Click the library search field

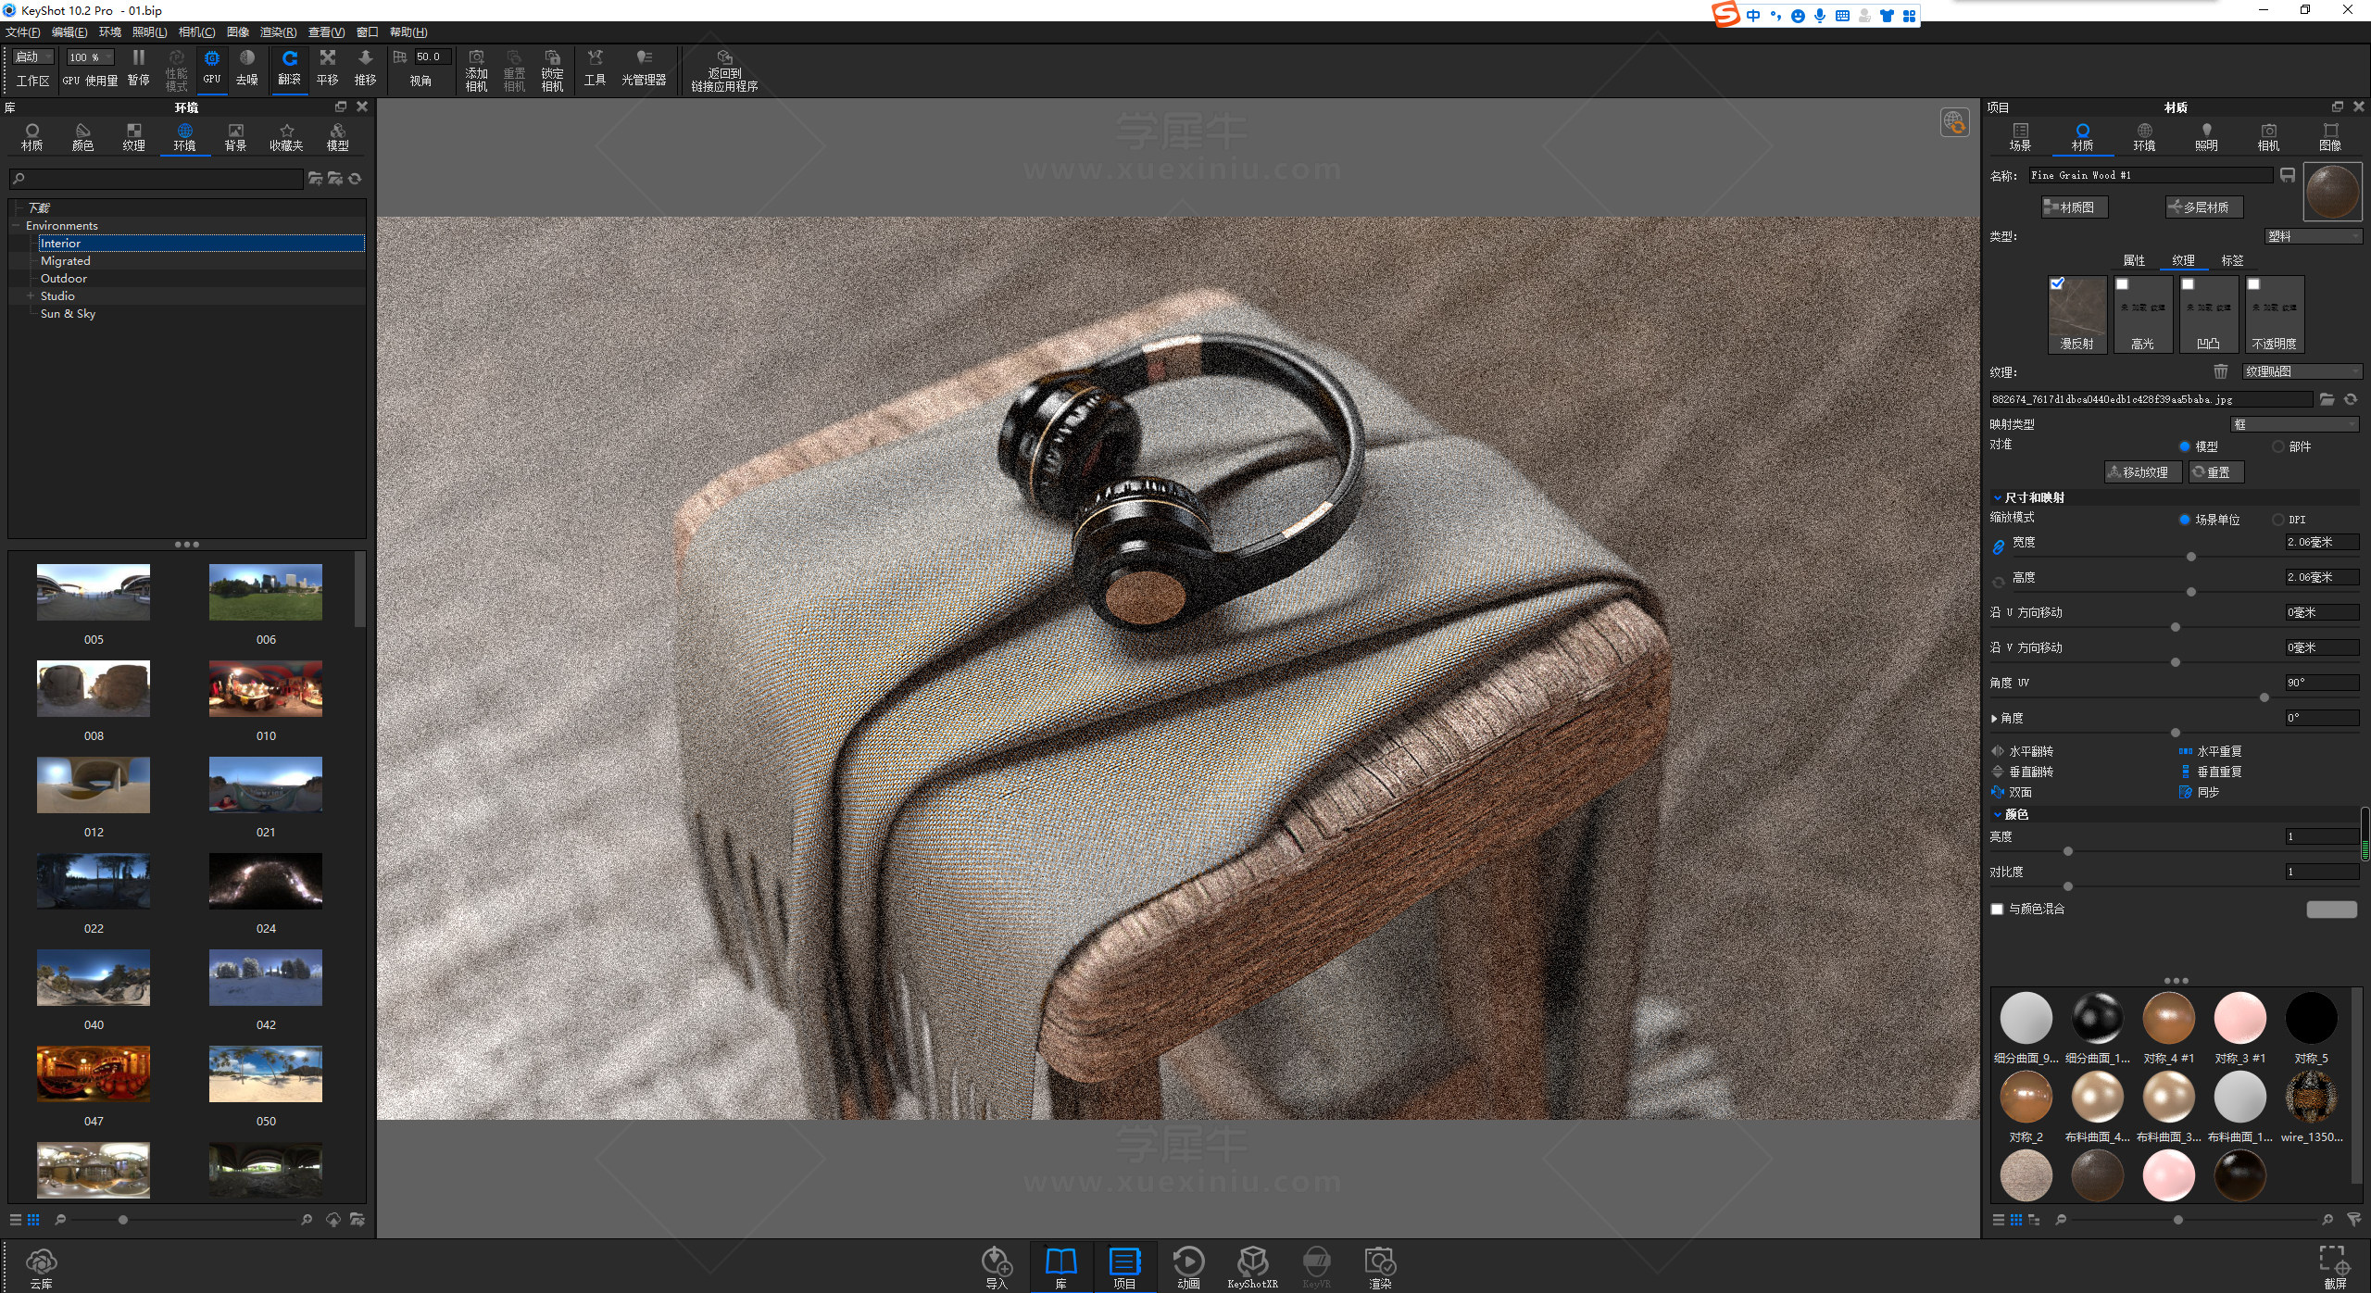point(156,179)
